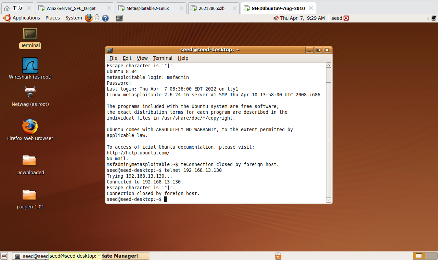The image size is (438, 260).
Task: Close the Metasploitable2-Linux tab
Action: coord(181,8)
